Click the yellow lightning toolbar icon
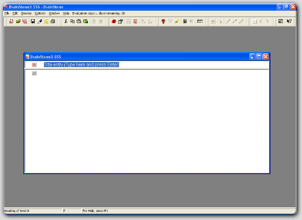Viewport: 302px width, 220px height. [x=46, y=21]
